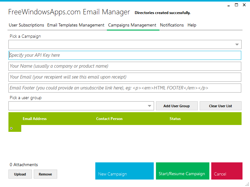Screen dimensions: 250x187
Task: Click the New Campaign tile
Action: point(124,171)
